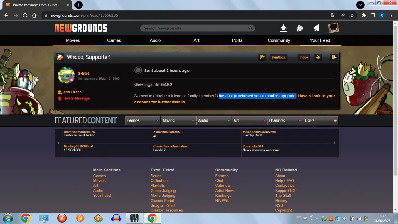
Task: Open the Art navigation tab
Action: [196, 40]
